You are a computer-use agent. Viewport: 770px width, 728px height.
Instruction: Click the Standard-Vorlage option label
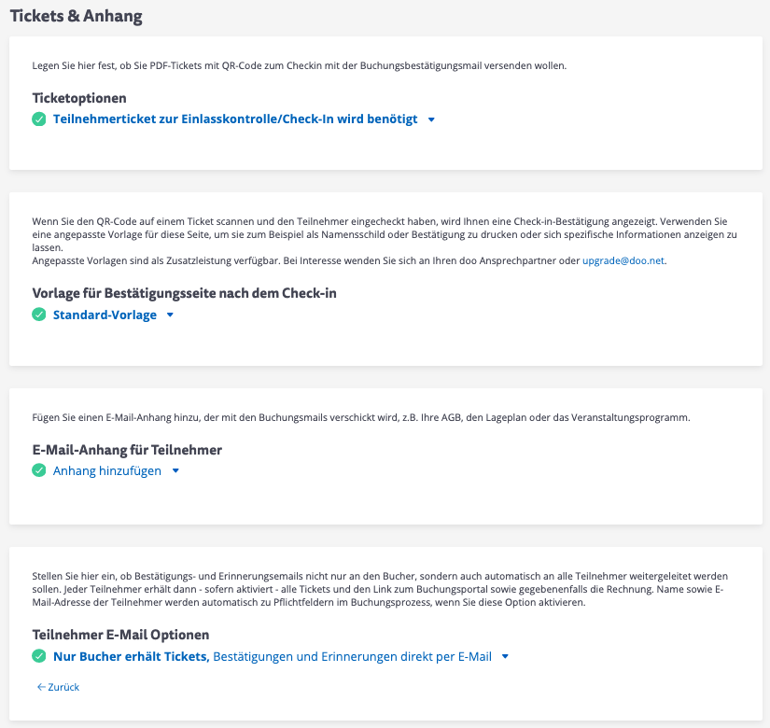(x=105, y=315)
